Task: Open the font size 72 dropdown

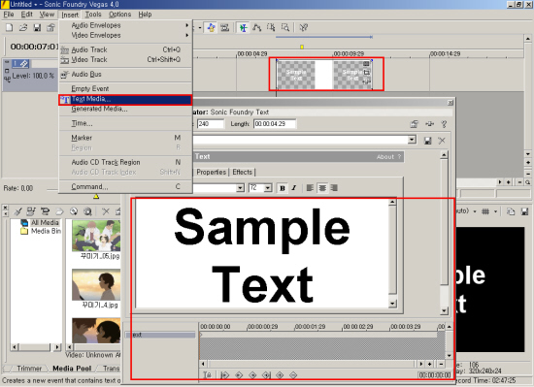Action: [268, 188]
